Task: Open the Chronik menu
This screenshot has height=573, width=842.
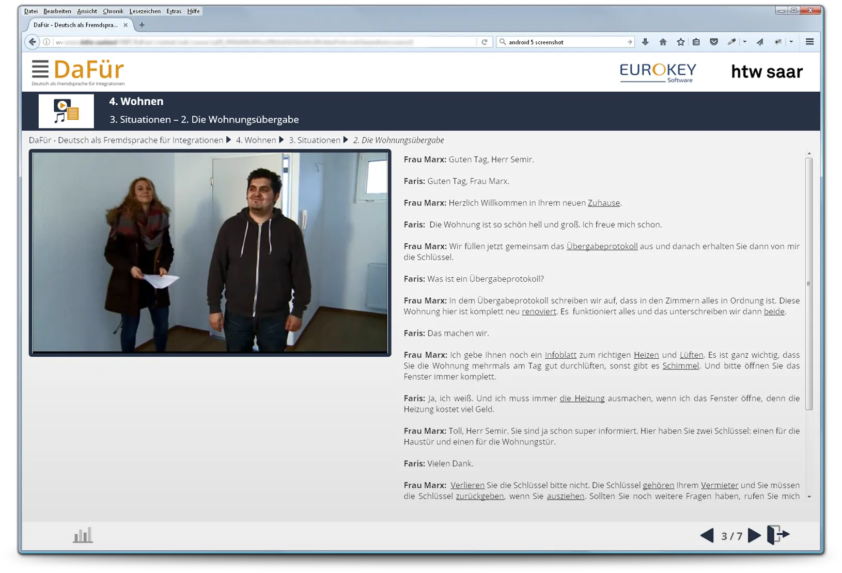Action: 113,11
